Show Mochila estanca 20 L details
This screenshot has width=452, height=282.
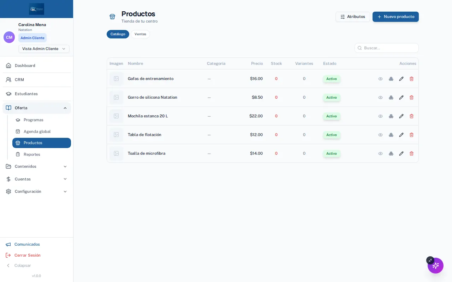(380, 116)
